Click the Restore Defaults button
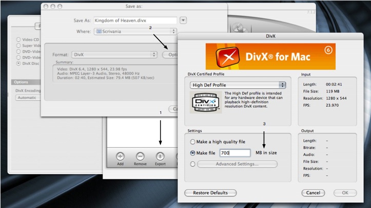The height and width of the screenshot is (208, 371). (x=210, y=193)
